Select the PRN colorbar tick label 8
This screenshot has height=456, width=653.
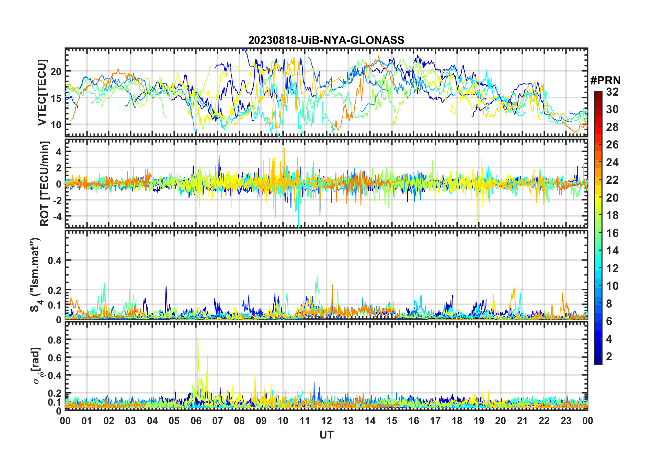609,304
